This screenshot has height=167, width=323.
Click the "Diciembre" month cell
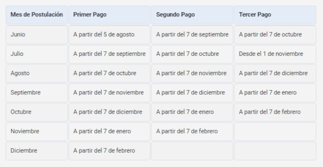(24, 151)
